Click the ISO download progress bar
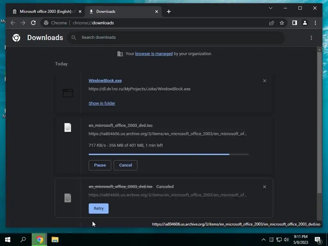 tap(168, 154)
